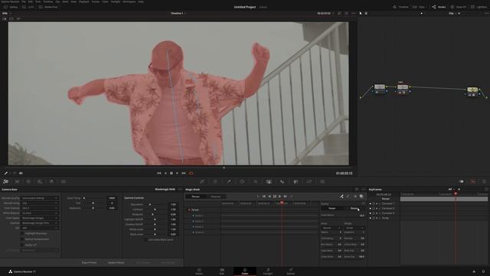The height and width of the screenshot is (276, 490).
Task: Toggle the Clips panel
Action: [x=419, y=7]
